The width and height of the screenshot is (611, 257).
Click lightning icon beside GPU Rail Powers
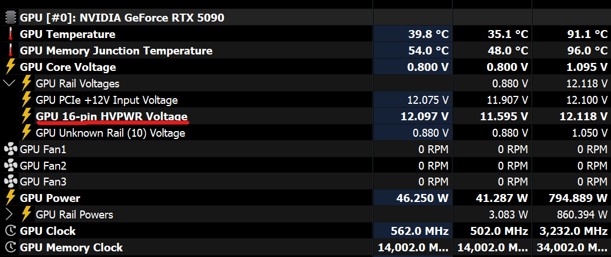point(26,214)
